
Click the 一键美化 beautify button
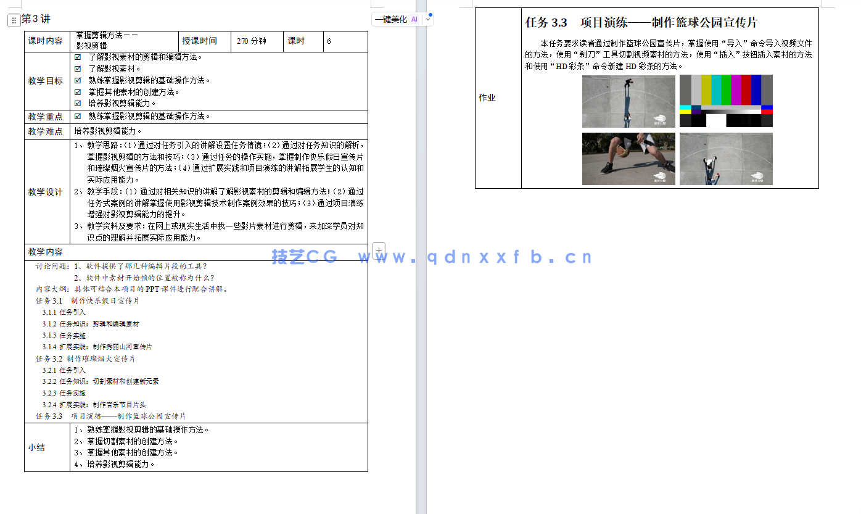tap(390, 19)
